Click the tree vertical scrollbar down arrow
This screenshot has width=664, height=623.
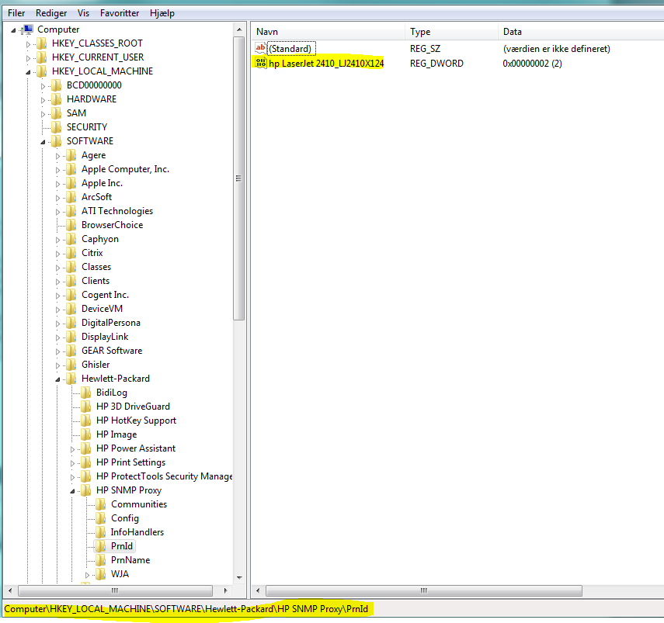pyautogui.click(x=239, y=578)
